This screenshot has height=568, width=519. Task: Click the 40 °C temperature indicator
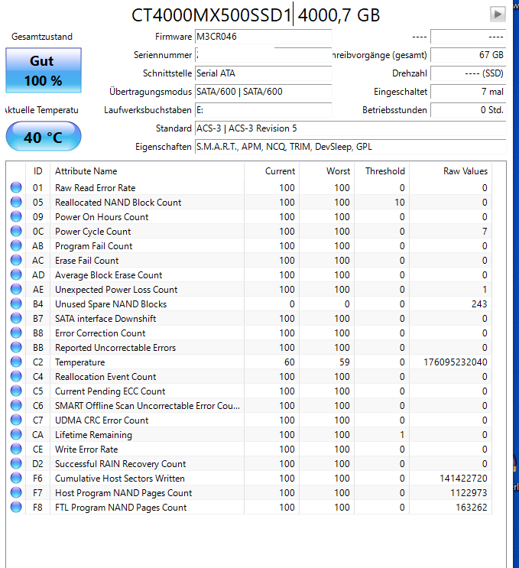44,137
